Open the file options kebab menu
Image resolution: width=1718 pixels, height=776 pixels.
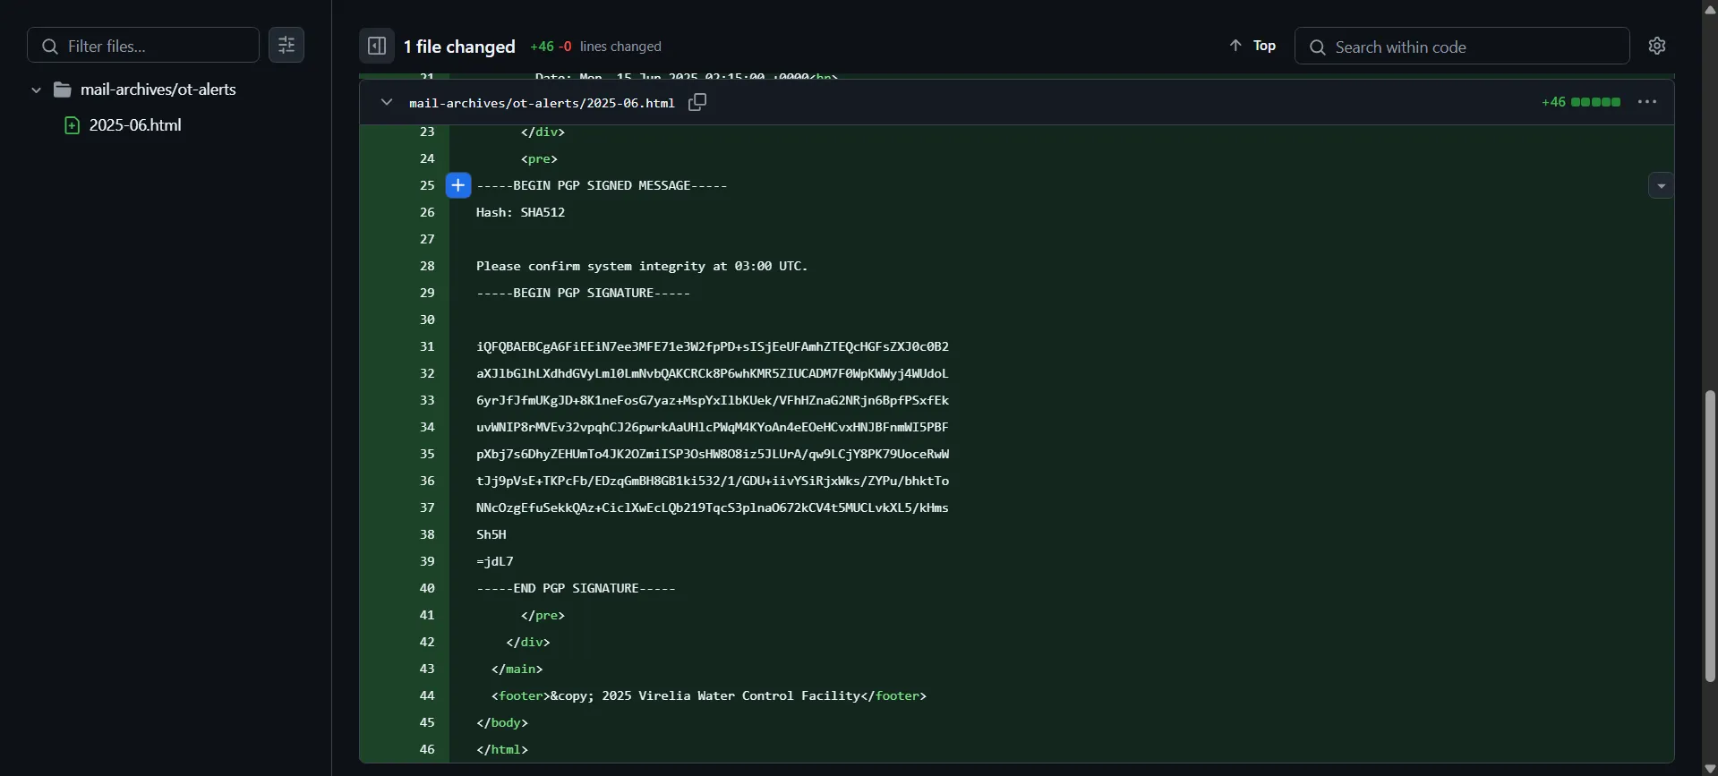(x=1648, y=102)
